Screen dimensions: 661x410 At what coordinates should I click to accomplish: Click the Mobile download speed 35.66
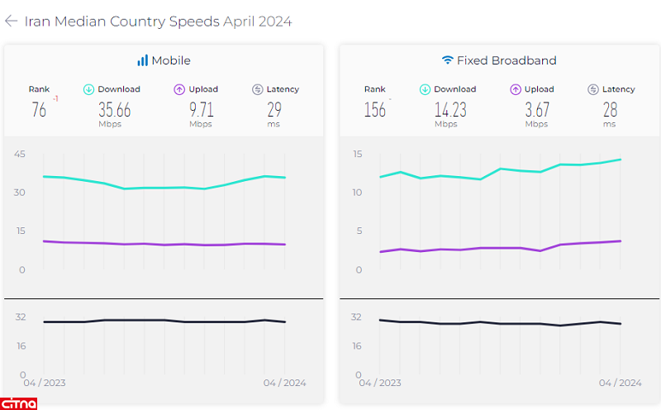114,110
